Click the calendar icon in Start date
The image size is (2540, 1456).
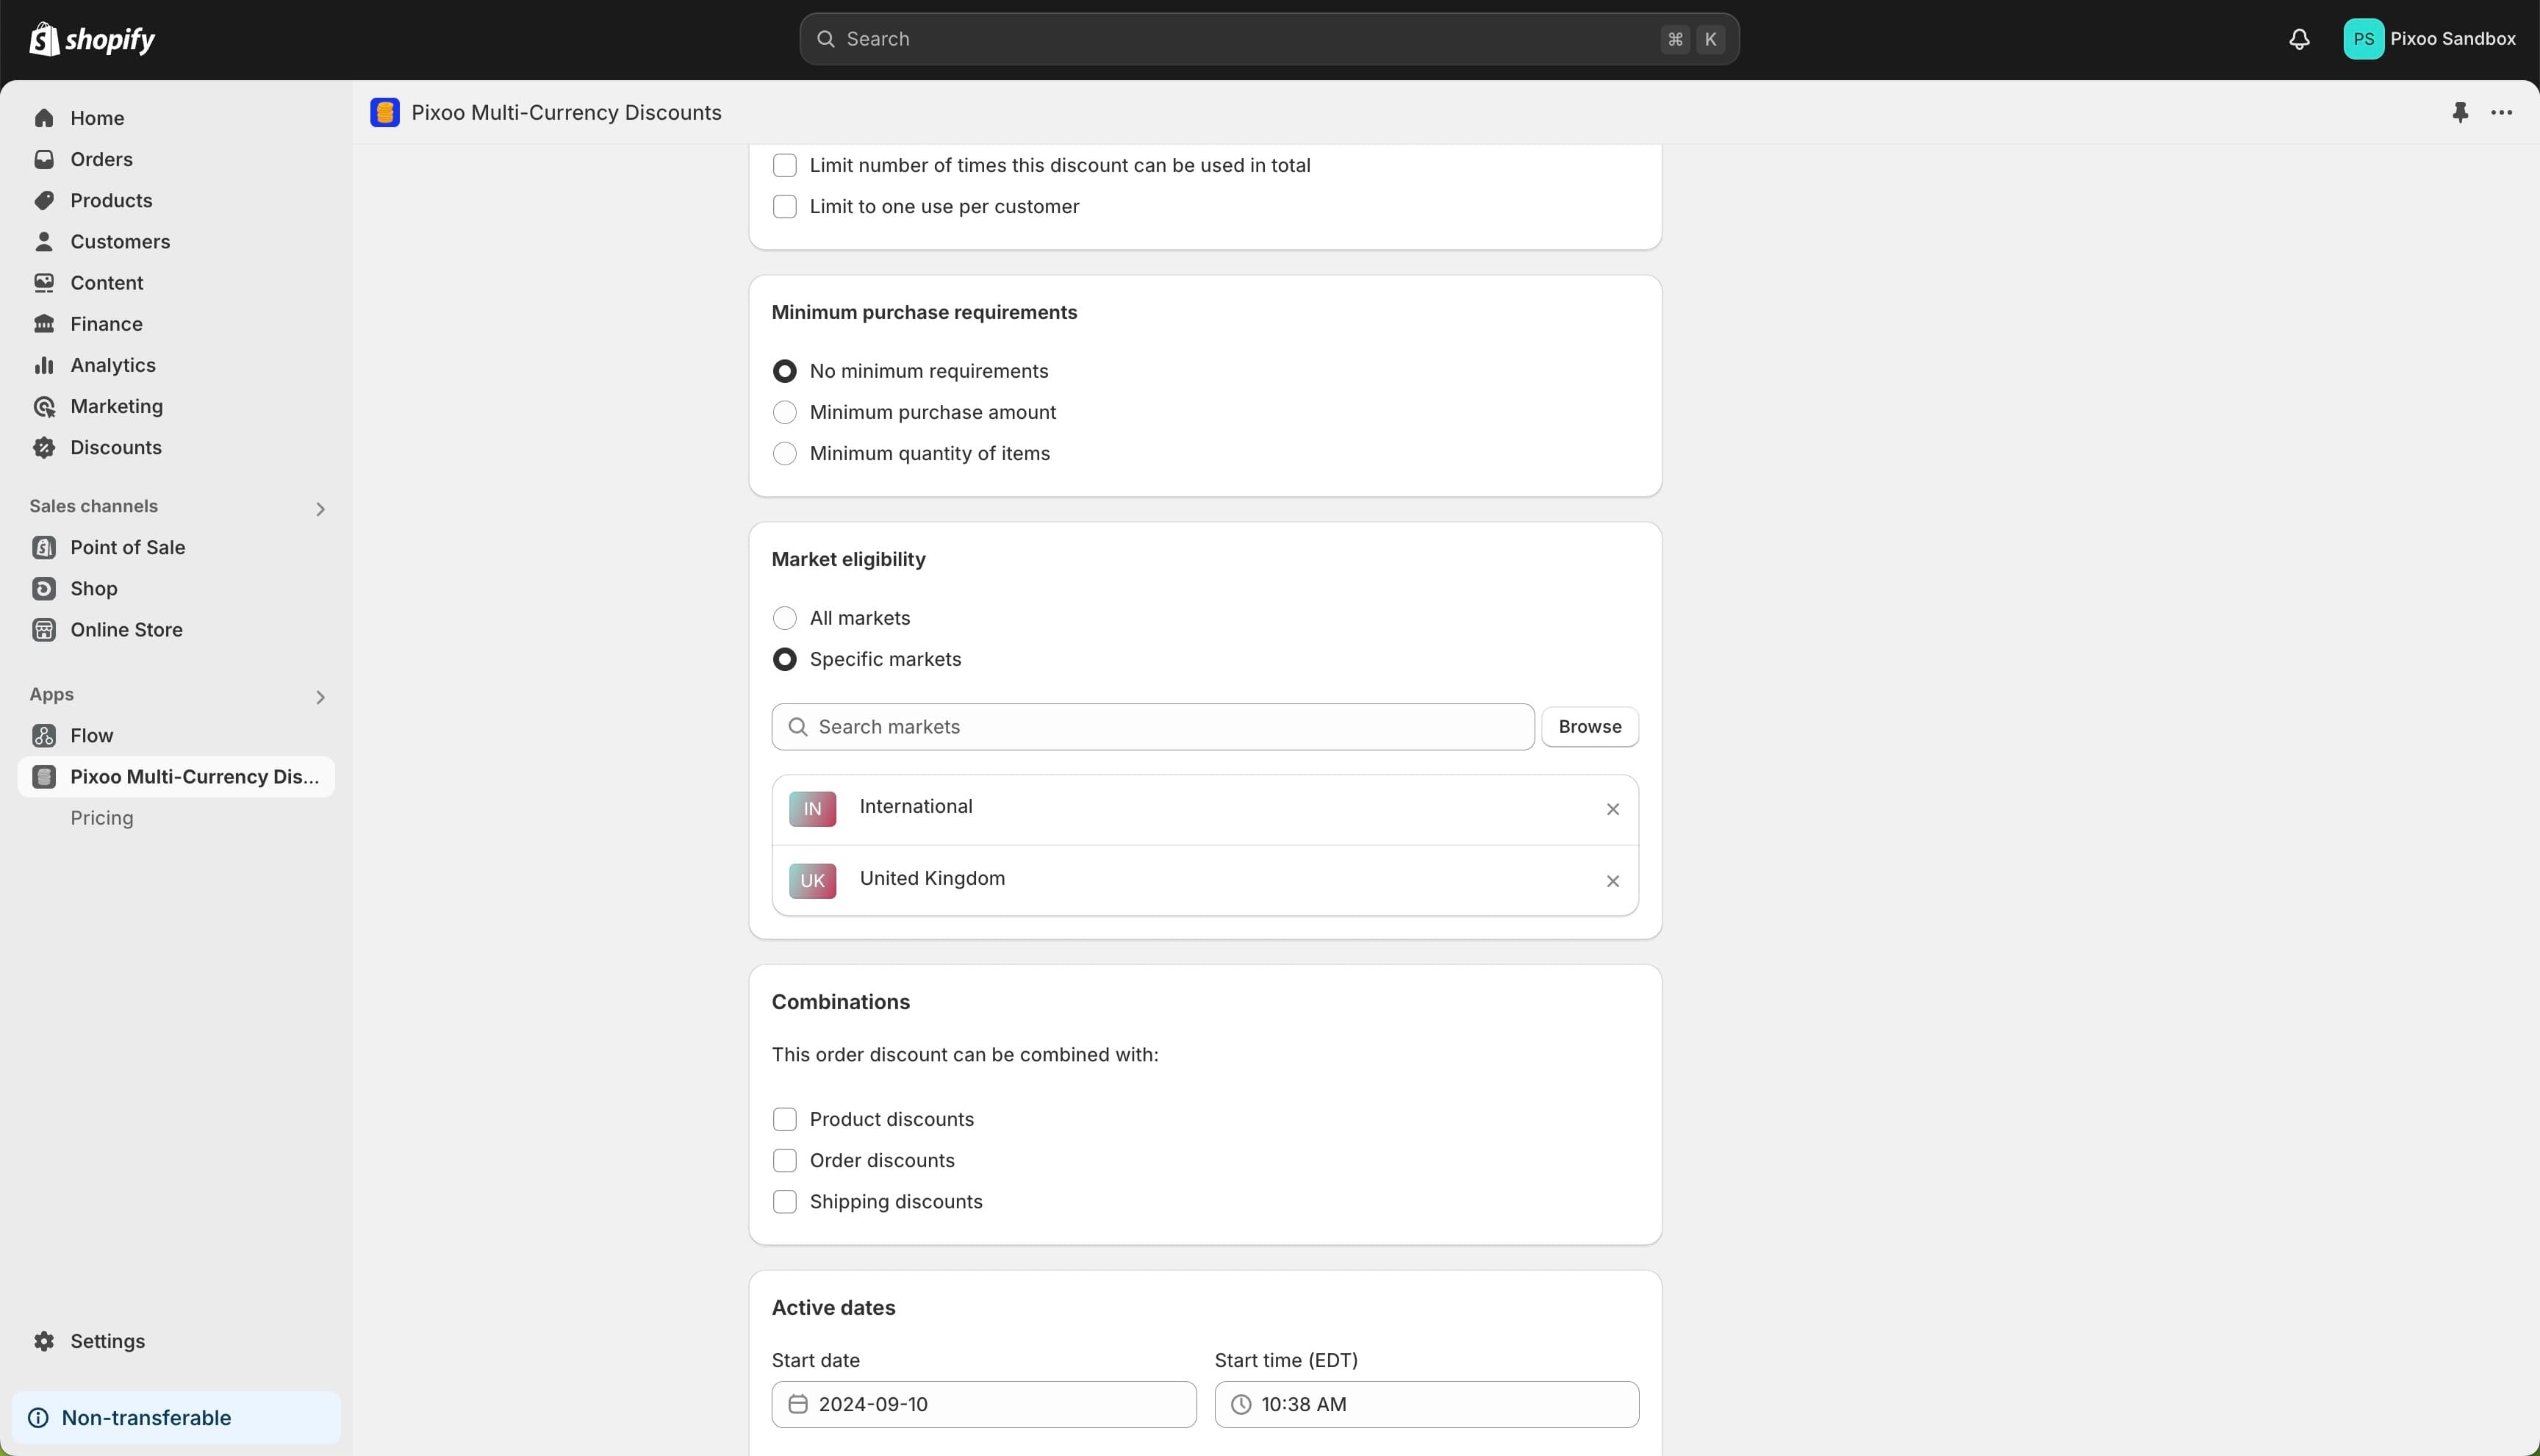[x=798, y=1404]
